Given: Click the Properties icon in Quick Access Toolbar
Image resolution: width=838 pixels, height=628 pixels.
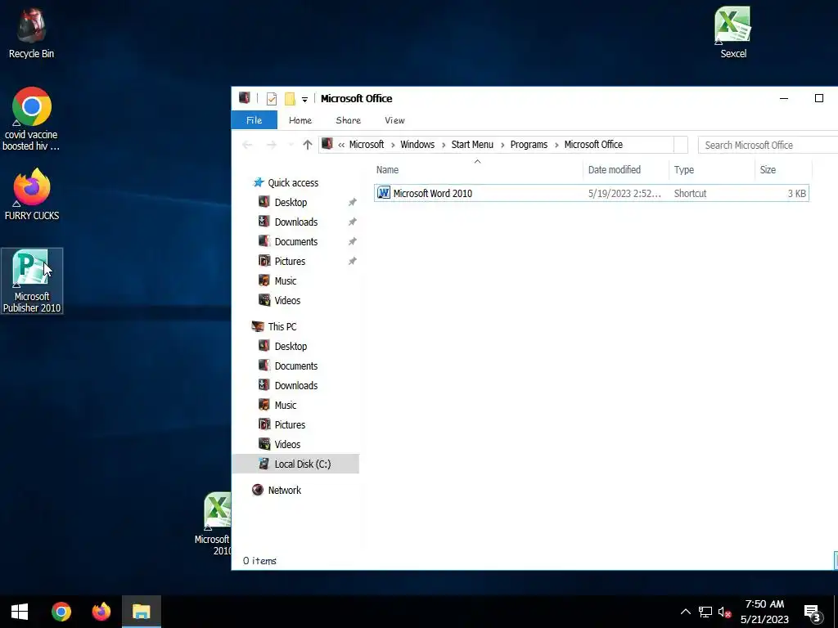Looking at the screenshot, I should [272, 99].
